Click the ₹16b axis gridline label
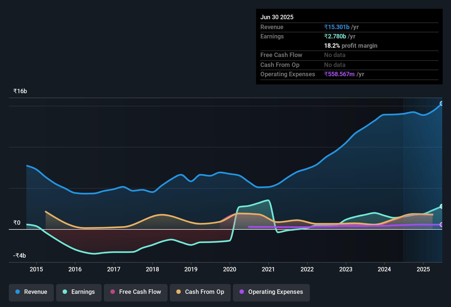Viewport: 451px width, 307px height. [x=20, y=91]
